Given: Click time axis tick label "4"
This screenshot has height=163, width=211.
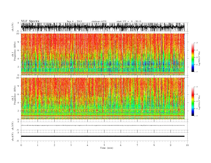Looking at the screenshot, I should tap(88, 145).
